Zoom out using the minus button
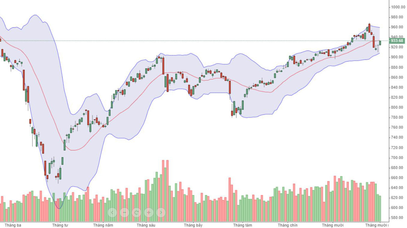The image size is (407, 228). [x=124, y=212]
